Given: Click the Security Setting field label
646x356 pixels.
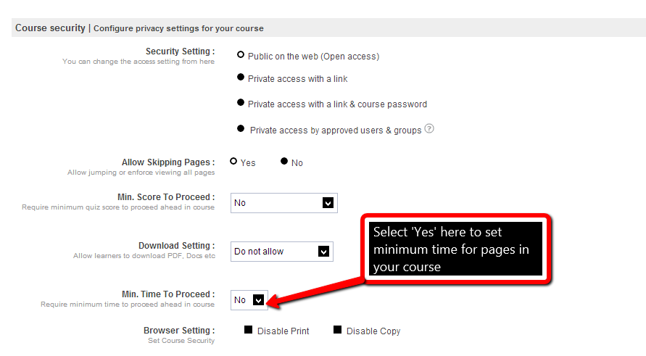Looking at the screenshot, I should pyautogui.click(x=180, y=51).
